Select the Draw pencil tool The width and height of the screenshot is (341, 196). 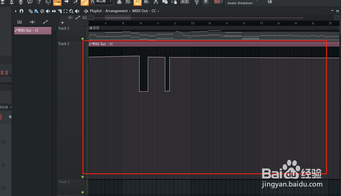[x=31, y=11]
